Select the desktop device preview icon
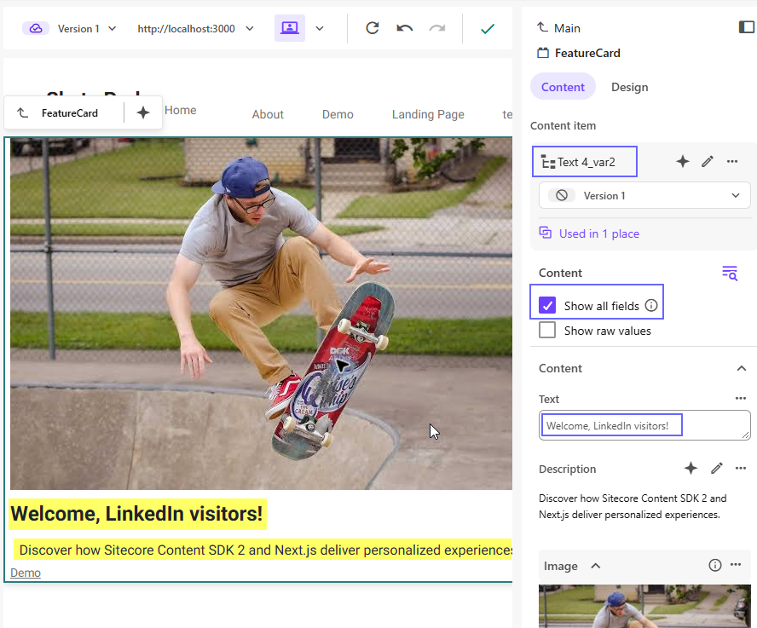The image size is (757, 628). coord(290,28)
